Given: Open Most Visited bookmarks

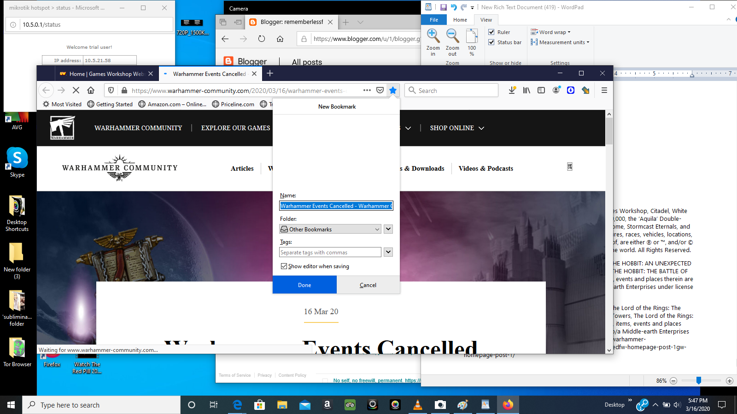Looking at the screenshot, I should coord(62,104).
